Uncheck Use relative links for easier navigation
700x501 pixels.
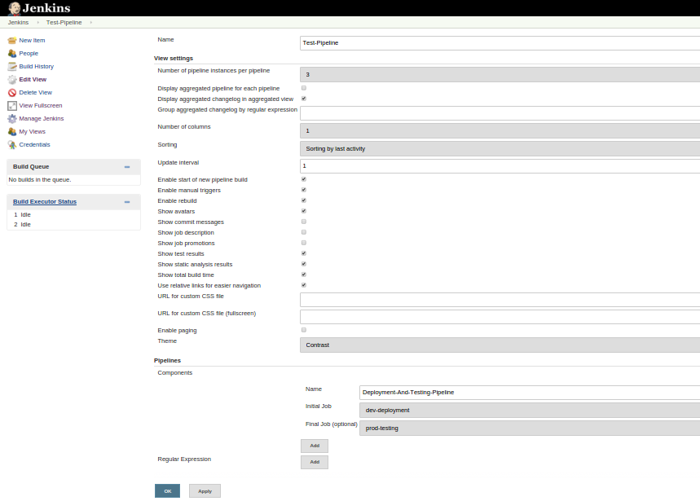click(304, 285)
